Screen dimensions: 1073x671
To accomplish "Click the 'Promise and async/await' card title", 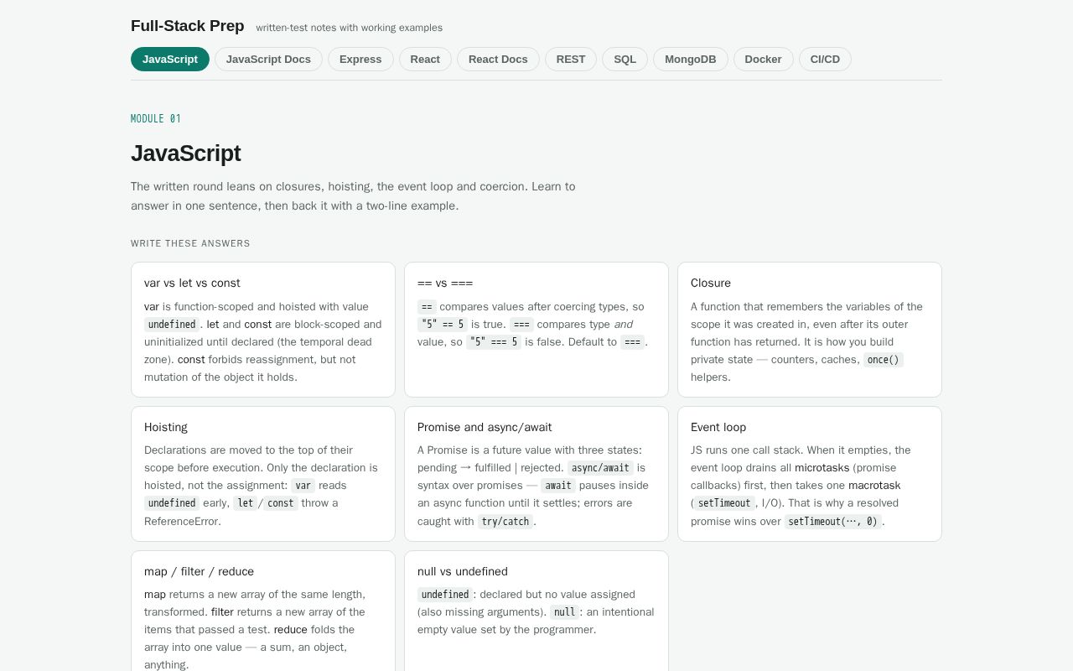I will coord(485,427).
